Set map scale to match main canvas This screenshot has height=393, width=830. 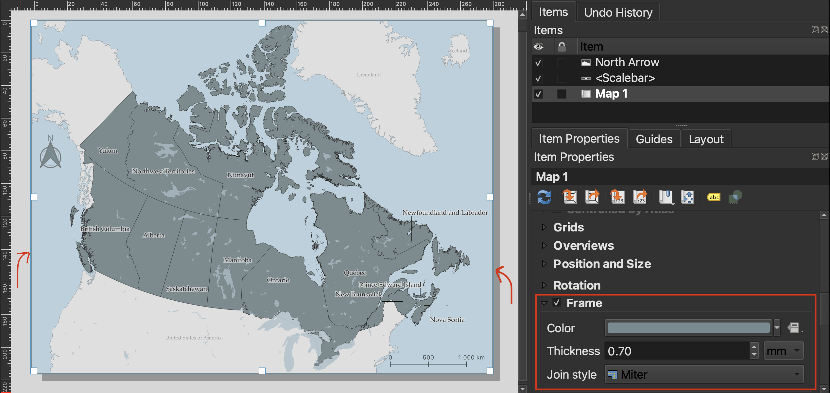pyautogui.click(x=617, y=197)
